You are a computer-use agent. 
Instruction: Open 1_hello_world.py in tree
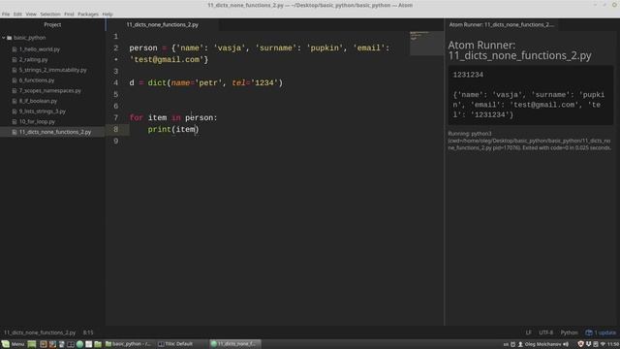40,49
